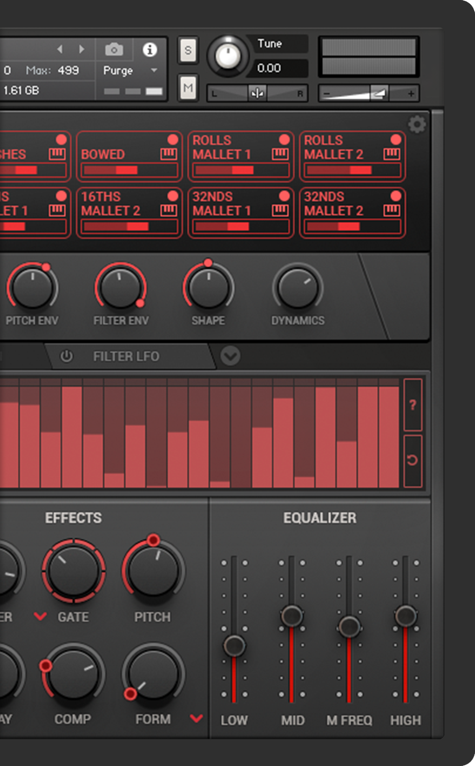Click the MID equalizer fader handle

(292, 616)
